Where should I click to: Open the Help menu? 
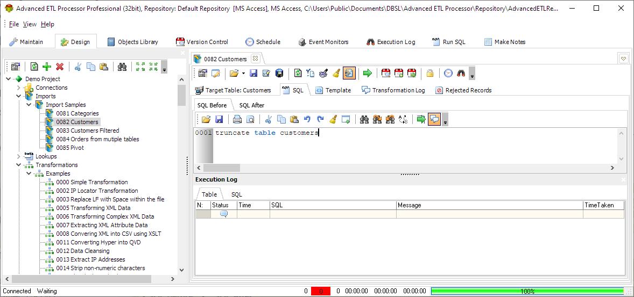coord(47,24)
